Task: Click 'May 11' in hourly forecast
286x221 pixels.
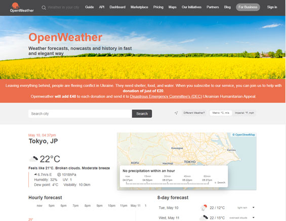Action: (x=136, y=205)
